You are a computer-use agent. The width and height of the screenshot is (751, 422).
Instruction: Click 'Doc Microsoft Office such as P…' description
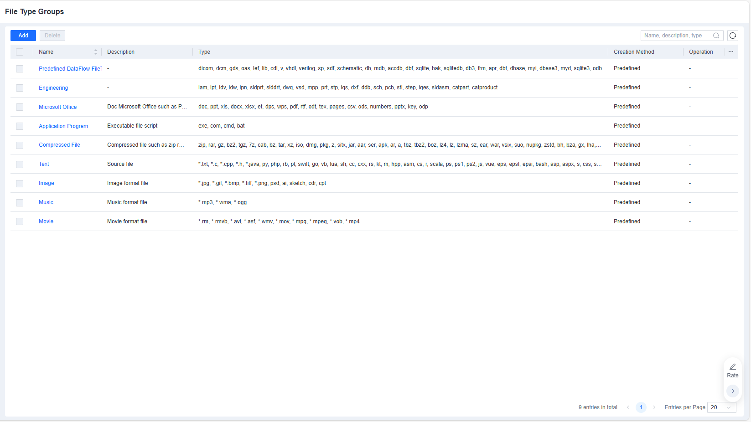[147, 107]
